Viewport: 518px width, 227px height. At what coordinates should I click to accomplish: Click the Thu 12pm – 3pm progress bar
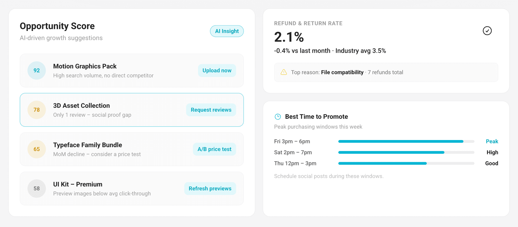click(406, 163)
